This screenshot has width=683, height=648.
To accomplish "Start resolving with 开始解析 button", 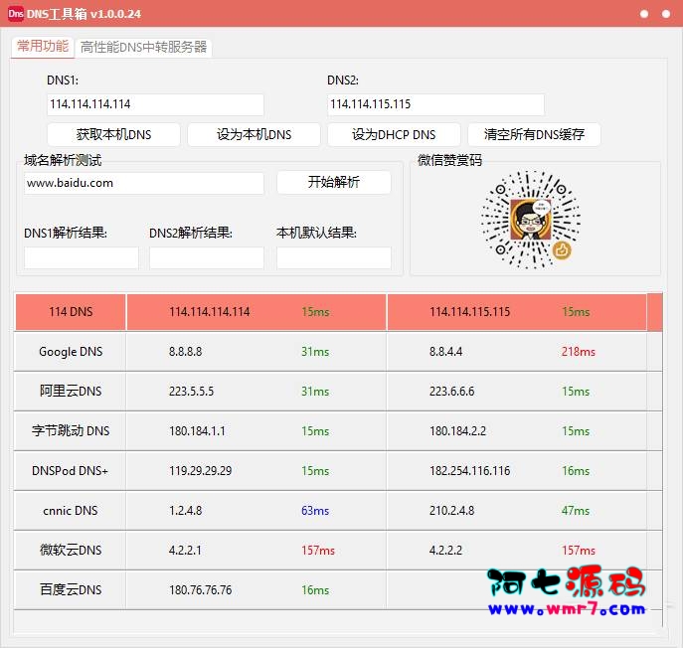I will click(334, 182).
